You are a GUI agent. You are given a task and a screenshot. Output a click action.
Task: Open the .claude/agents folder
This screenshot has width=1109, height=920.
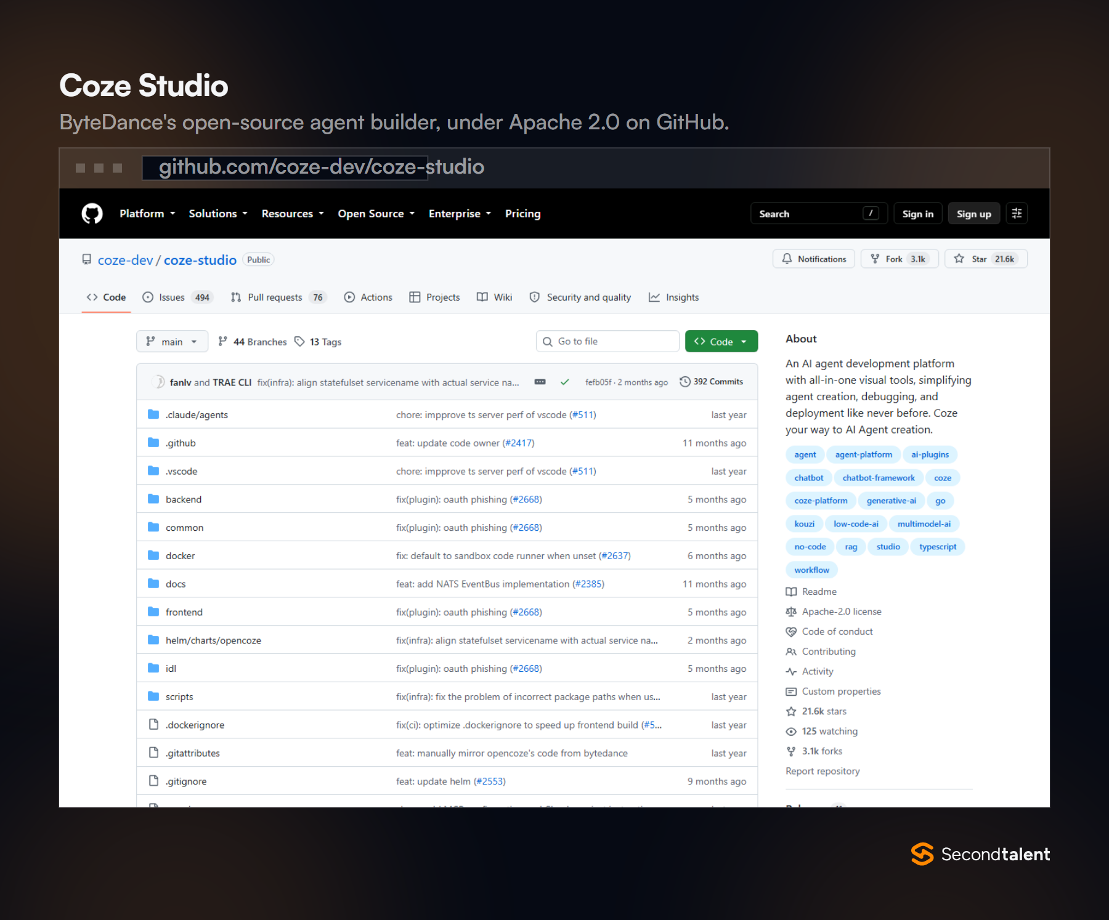coord(197,415)
